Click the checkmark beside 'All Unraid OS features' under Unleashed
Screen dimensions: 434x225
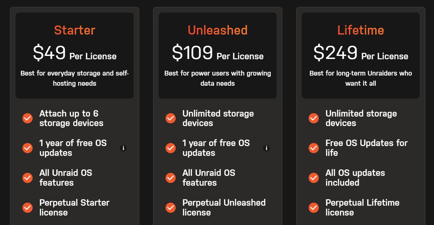click(x=170, y=178)
